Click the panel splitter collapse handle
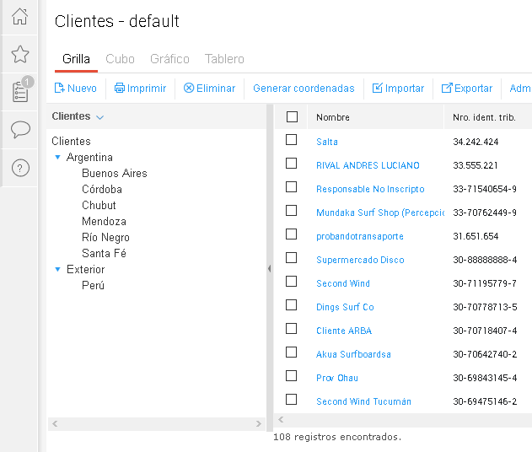Screen dimensions: 532x452 [x=269, y=269]
